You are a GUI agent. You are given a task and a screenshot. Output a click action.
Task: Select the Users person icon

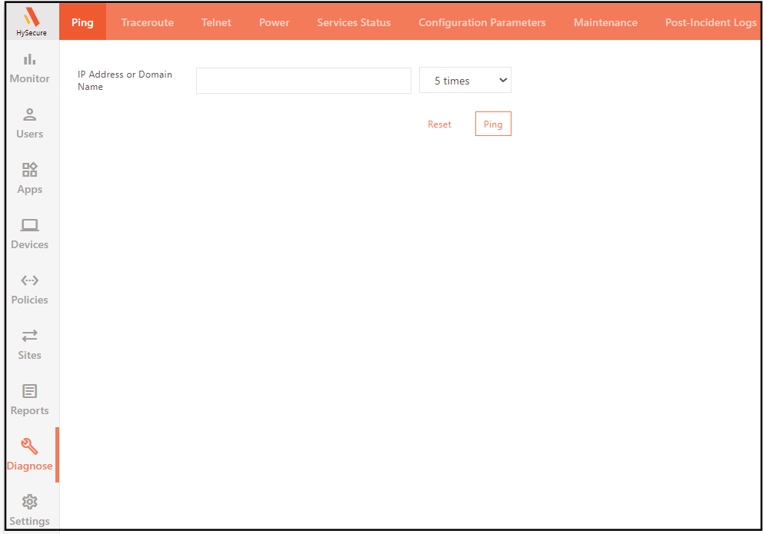click(x=30, y=114)
